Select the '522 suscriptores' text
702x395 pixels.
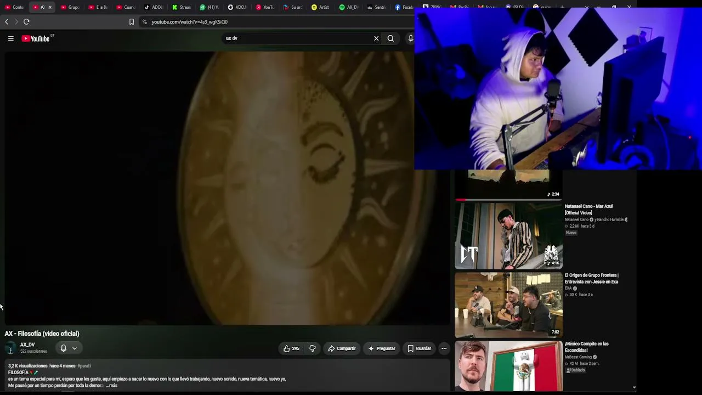(x=33, y=351)
